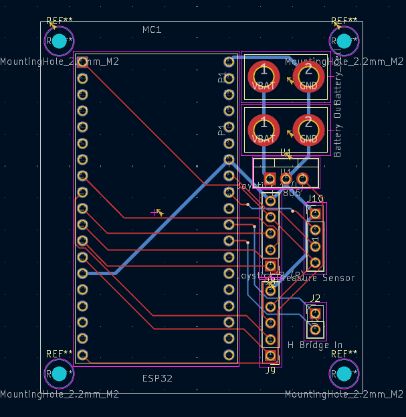Viewport: 406px width, 417px height.
Task: Select the top-left mounting hole
Action: point(59,41)
